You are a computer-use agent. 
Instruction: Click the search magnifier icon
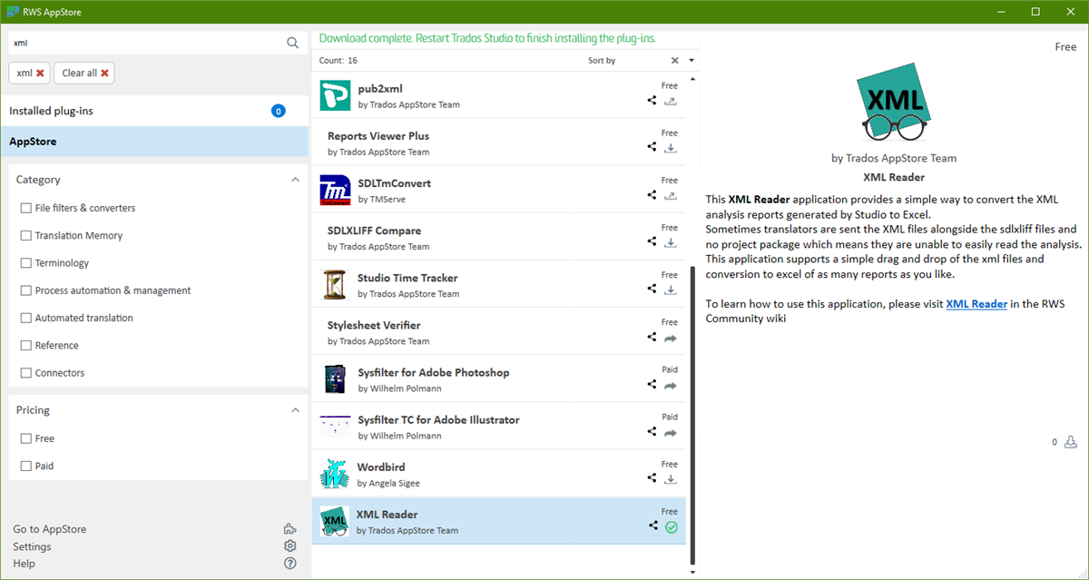click(292, 43)
